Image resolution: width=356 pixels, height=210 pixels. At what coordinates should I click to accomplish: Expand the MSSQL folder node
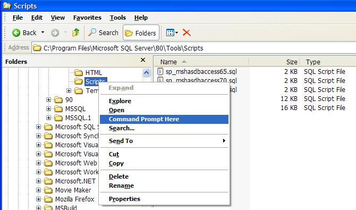pyautogui.click(x=48, y=108)
